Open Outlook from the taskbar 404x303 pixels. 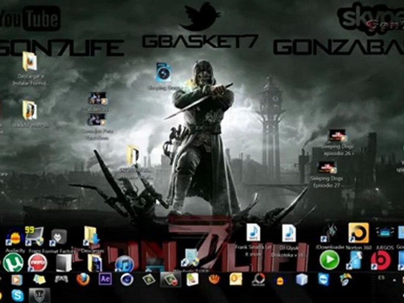click(x=236, y=279)
